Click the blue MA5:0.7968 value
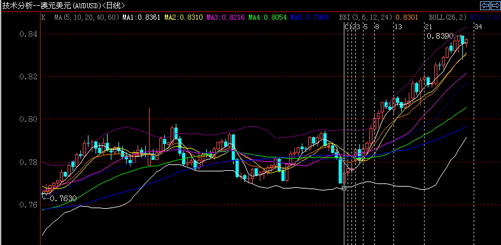 [309, 17]
